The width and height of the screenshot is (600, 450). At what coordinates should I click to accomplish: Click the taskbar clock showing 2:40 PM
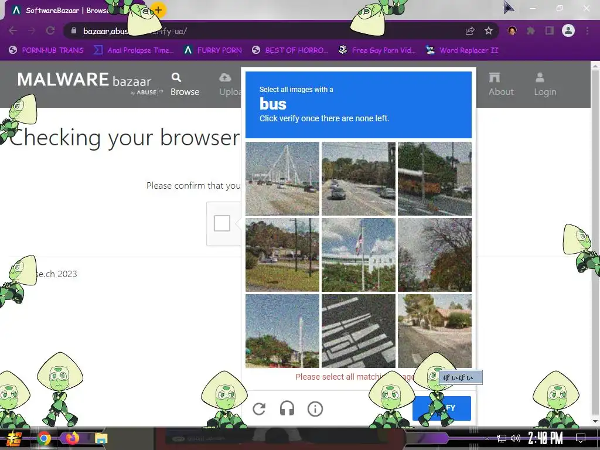point(546,438)
